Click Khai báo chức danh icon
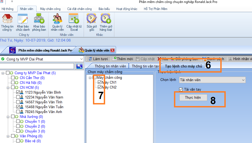This screenshot has height=143, width=252. (x=23, y=19)
